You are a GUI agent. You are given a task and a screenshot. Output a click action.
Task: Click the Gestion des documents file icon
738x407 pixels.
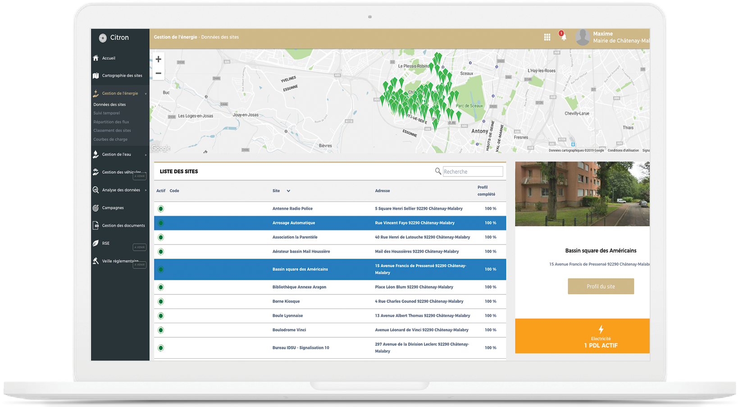96,226
